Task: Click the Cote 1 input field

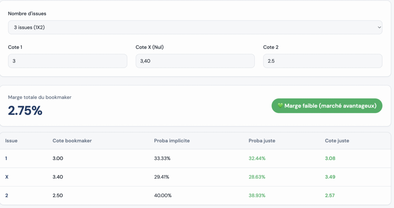Action: click(x=67, y=61)
